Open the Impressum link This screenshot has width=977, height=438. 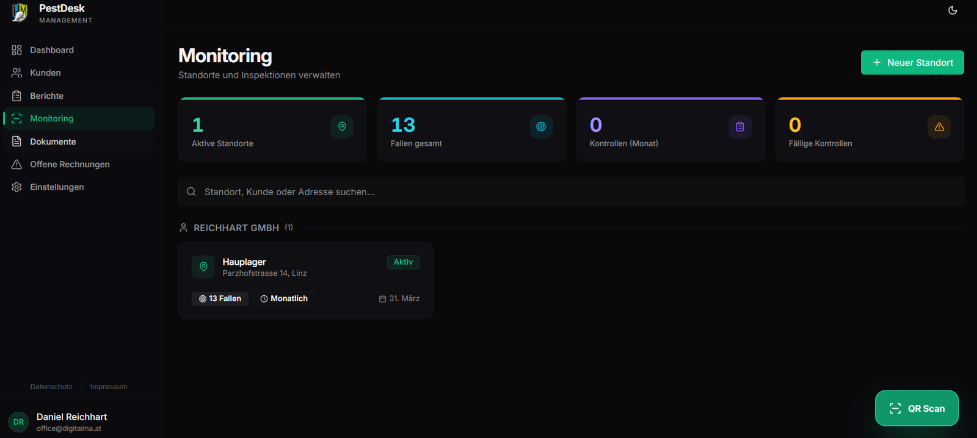point(109,387)
